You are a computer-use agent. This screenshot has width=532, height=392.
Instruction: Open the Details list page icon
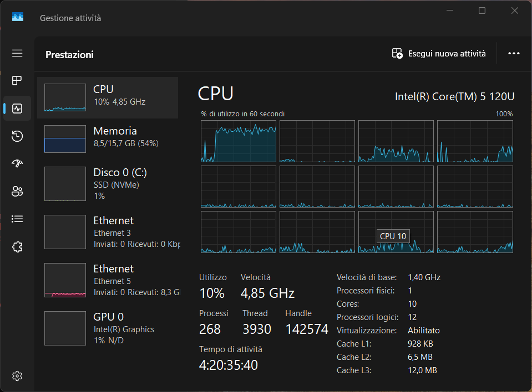pos(17,219)
